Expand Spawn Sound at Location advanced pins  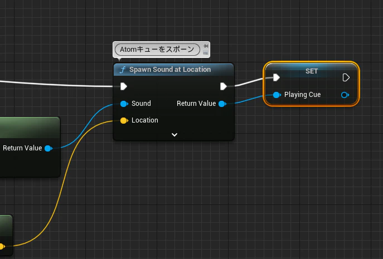click(174, 135)
